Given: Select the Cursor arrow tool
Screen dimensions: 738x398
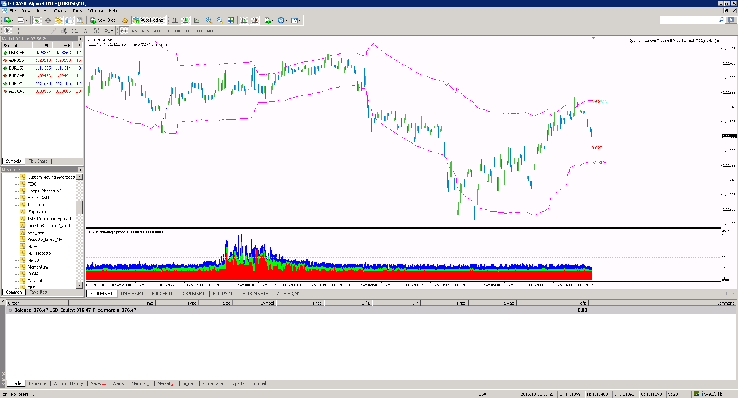Looking at the screenshot, I should tap(8, 31).
